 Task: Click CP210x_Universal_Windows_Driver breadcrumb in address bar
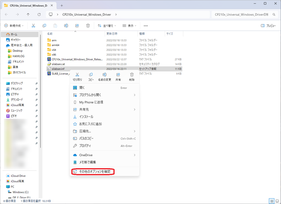click(86, 14)
